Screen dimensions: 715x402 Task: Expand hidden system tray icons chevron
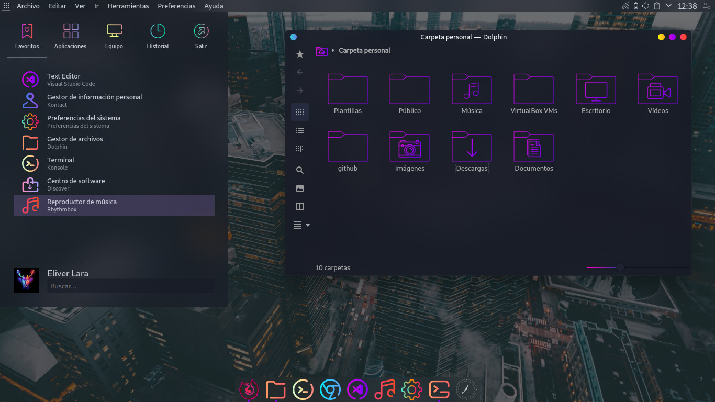668,6
